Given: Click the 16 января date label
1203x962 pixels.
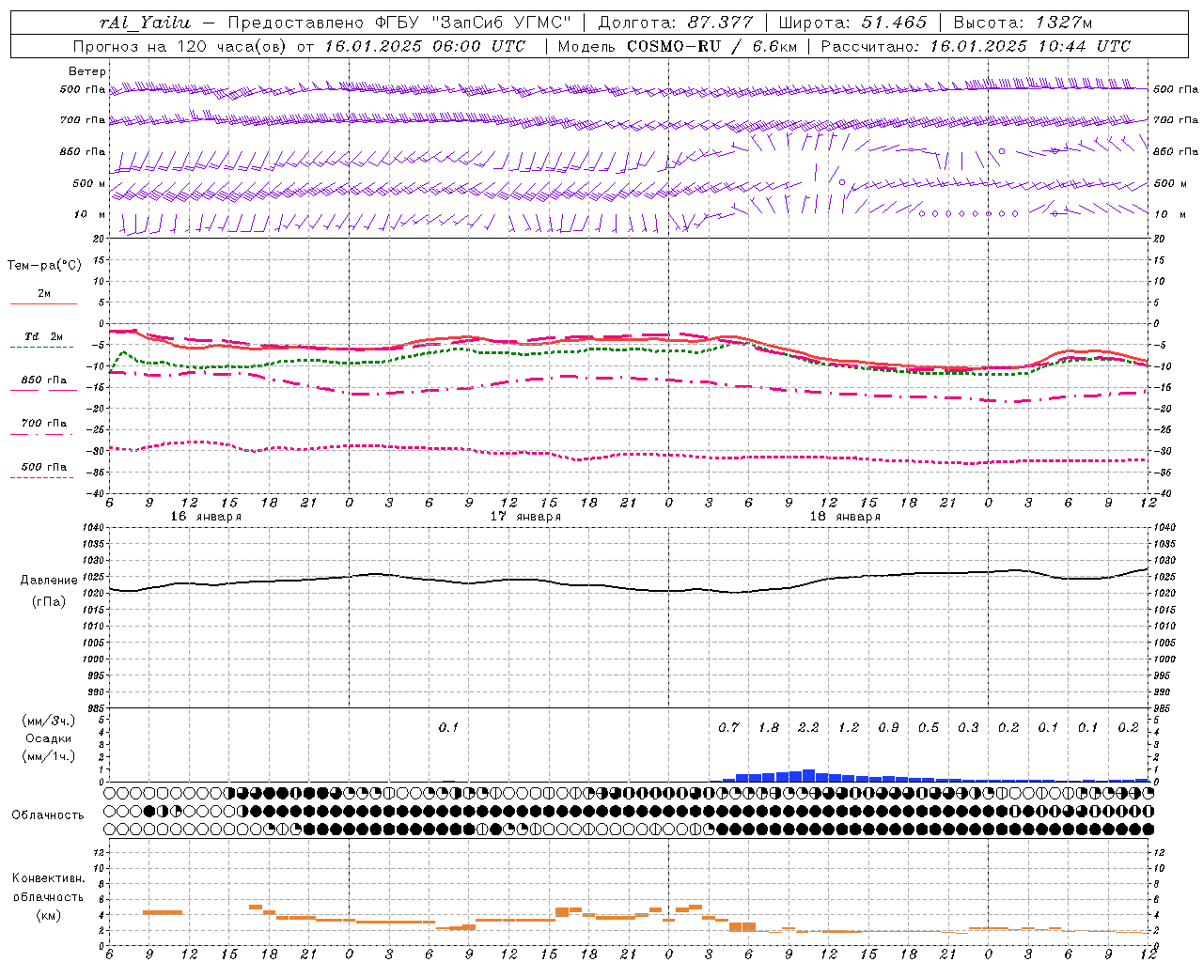Looking at the screenshot, I should point(205,517).
